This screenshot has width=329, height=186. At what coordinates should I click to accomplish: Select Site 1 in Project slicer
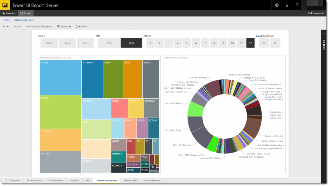tap(49, 43)
